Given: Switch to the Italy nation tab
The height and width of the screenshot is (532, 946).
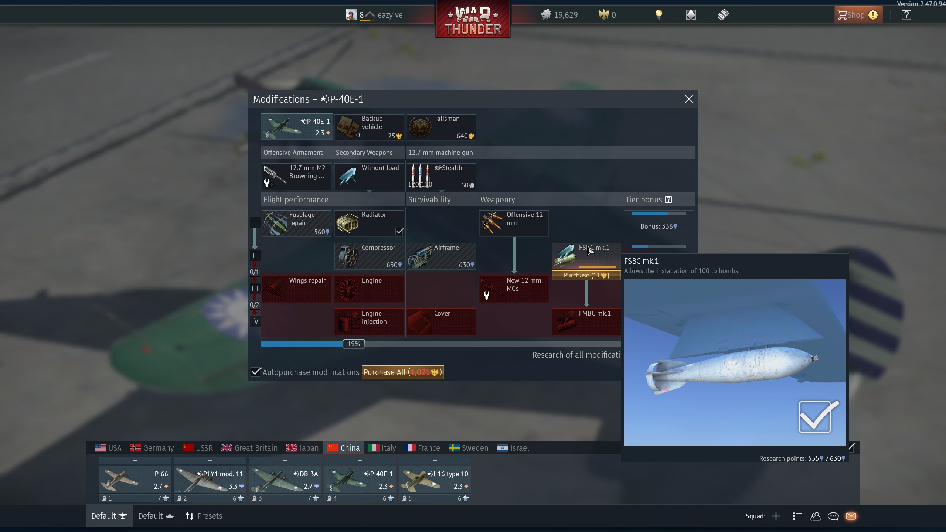Looking at the screenshot, I should click(382, 448).
